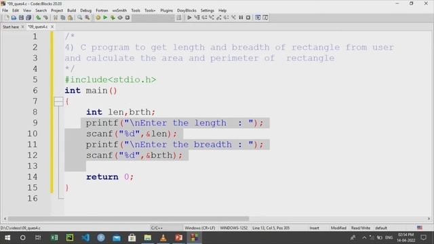Open Visual Studio Code from the taskbar
Screen dimensions: 434x244
pos(85,238)
